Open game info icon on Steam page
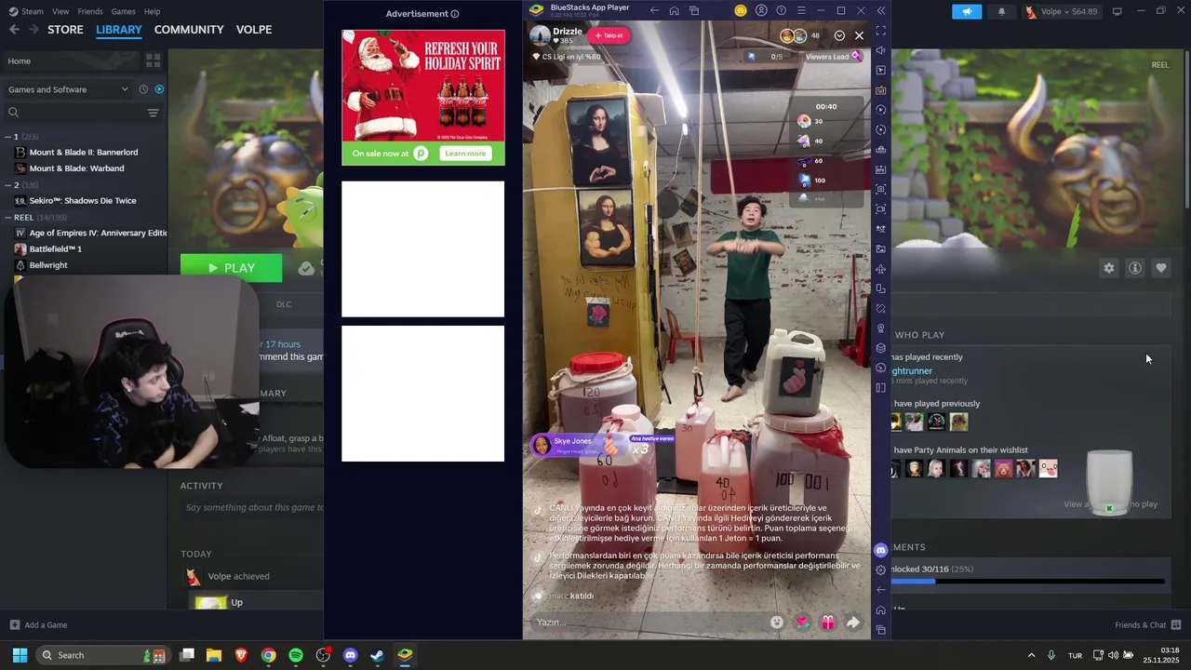The height and width of the screenshot is (670, 1191). coord(1135,268)
